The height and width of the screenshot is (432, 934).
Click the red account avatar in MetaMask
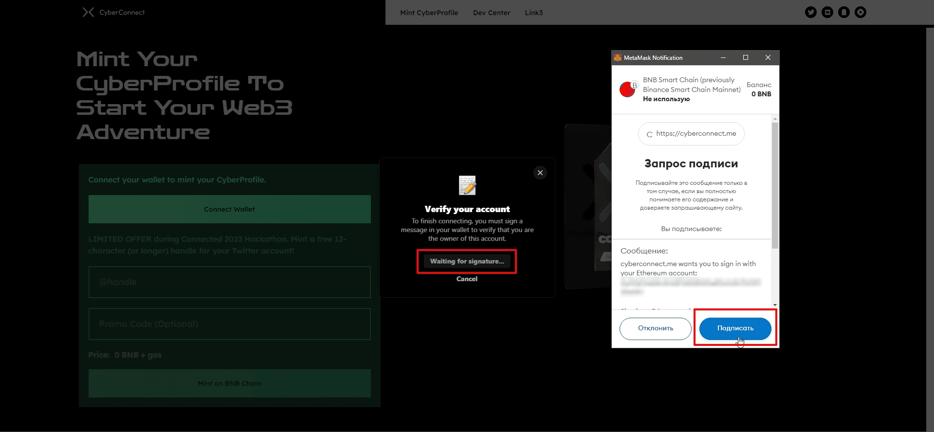click(628, 89)
